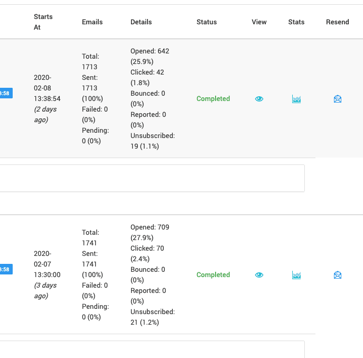The height and width of the screenshot is (358, 363).
Task: Click the Completed status of the 2020-02-08 campaign
Action: 213,99
